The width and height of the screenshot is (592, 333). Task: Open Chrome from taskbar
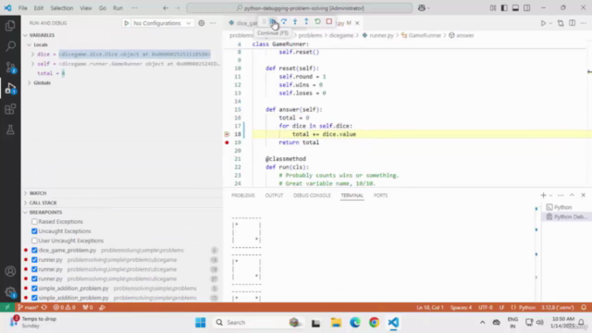(x=374, y=323)
